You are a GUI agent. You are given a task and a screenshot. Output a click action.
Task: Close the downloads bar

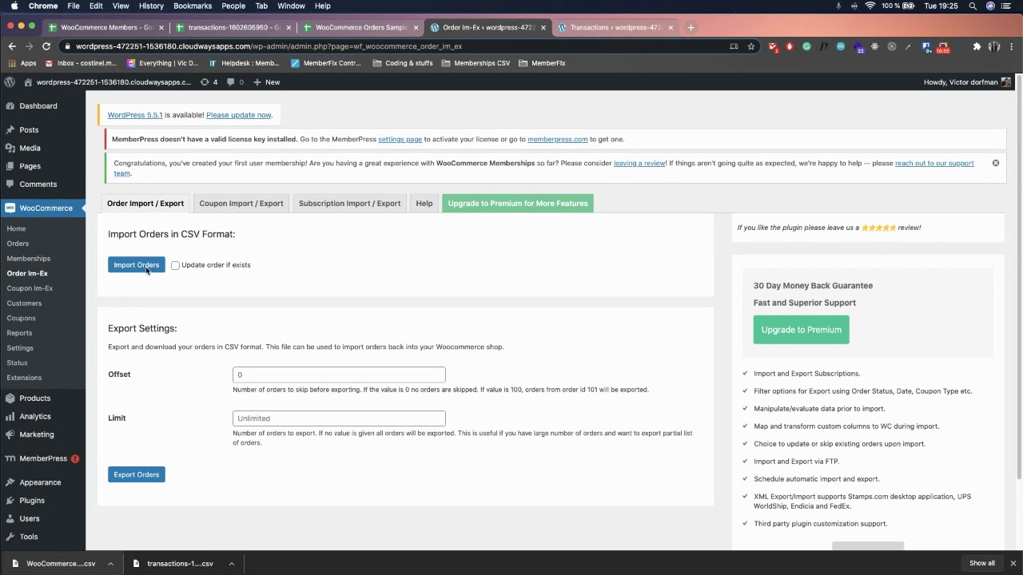[x=1013, y=563]
